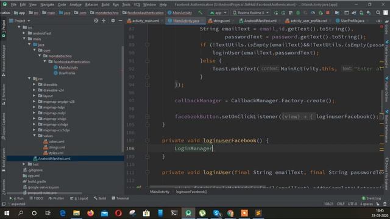This screenshot has width=390, height=219.
Task: Click the first rerun icon after the device selector
Action: (276, 13)
